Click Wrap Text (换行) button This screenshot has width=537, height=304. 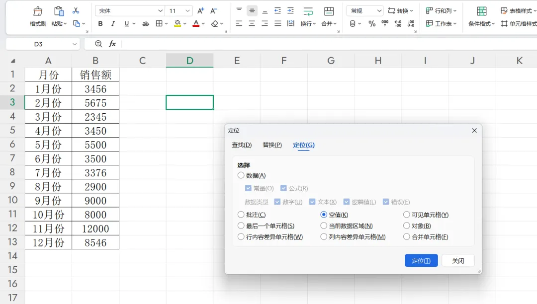308,16
